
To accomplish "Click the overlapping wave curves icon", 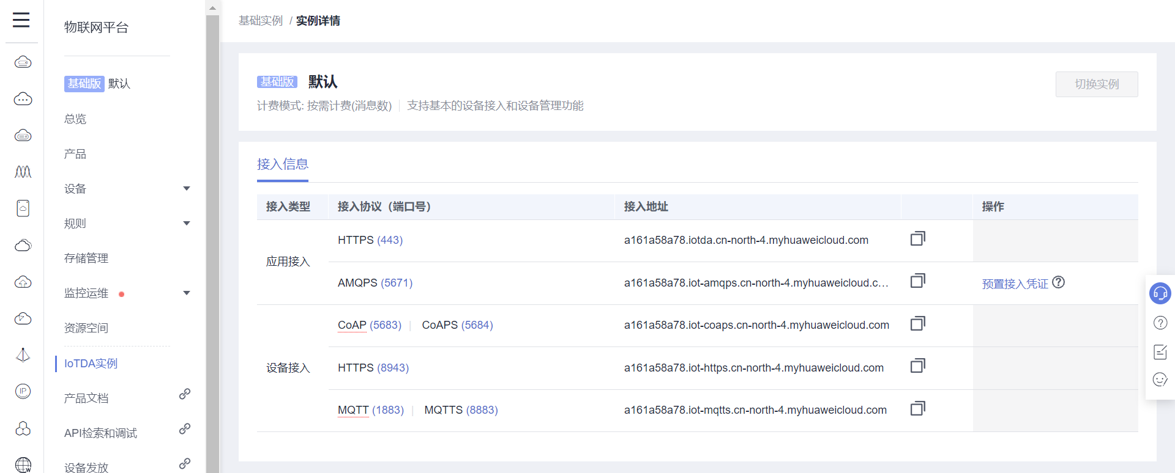I will pyautogui.click(x=23, y=172).
